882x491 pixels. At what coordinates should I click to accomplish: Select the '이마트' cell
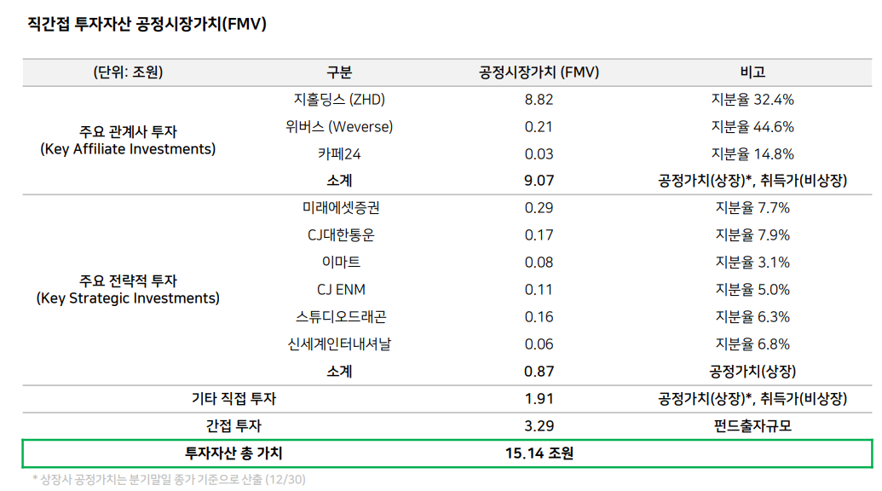coord(341,262)
